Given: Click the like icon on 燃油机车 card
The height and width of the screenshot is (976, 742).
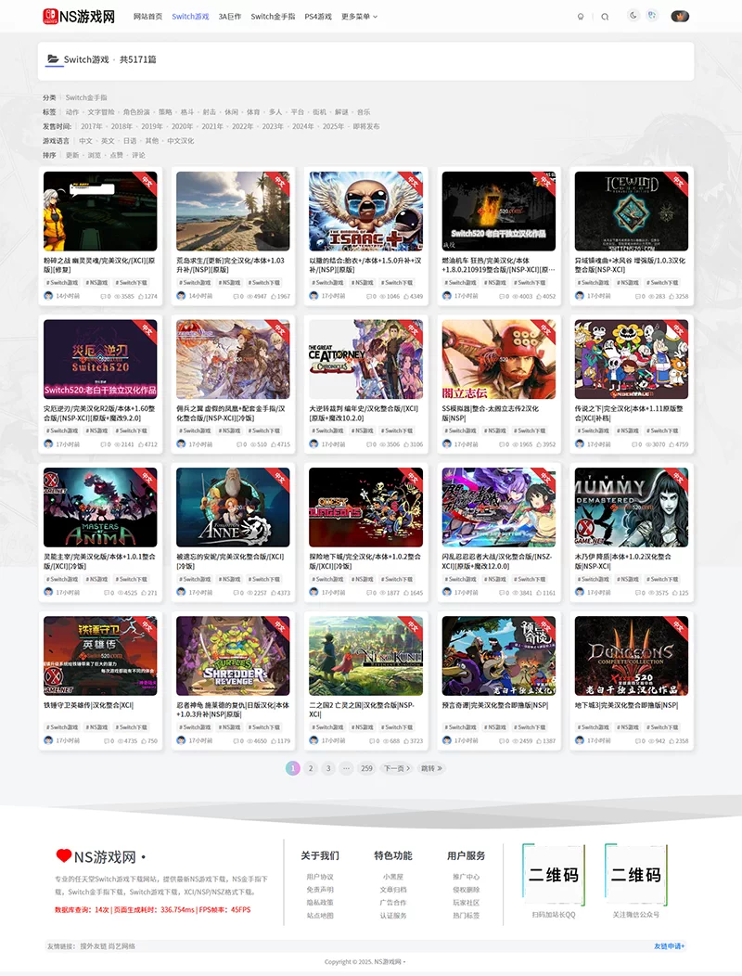Looking at the screenshot, I should [539, 296].
